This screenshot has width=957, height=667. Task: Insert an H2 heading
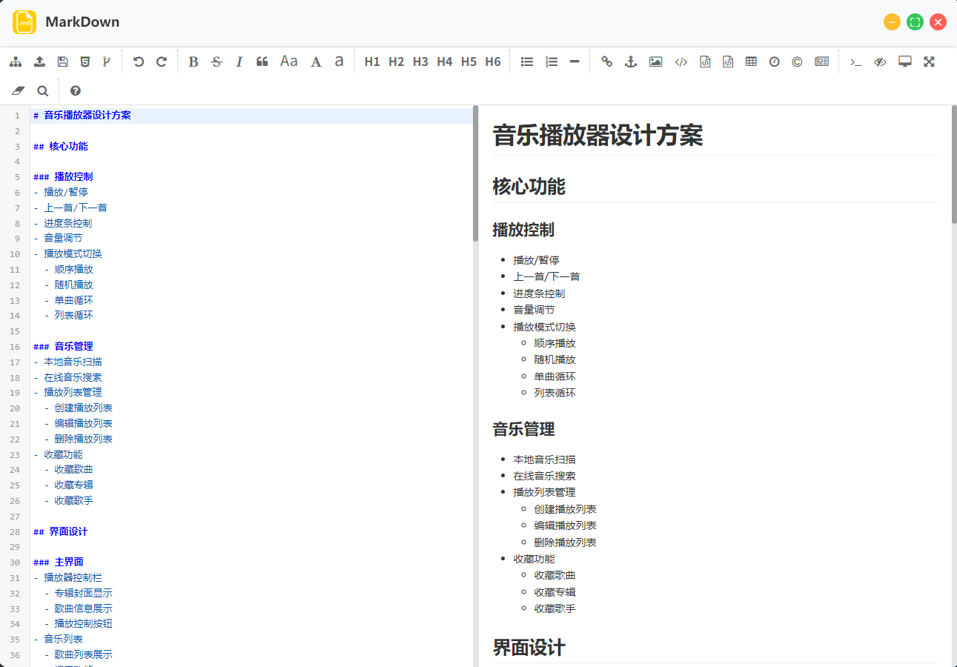[397, 62]
